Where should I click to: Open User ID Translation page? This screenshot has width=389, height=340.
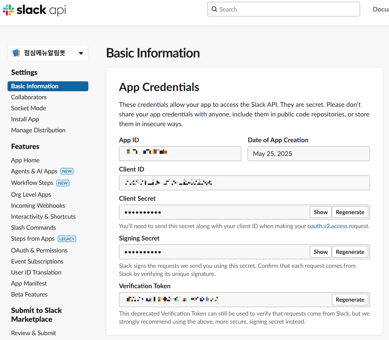36,272
